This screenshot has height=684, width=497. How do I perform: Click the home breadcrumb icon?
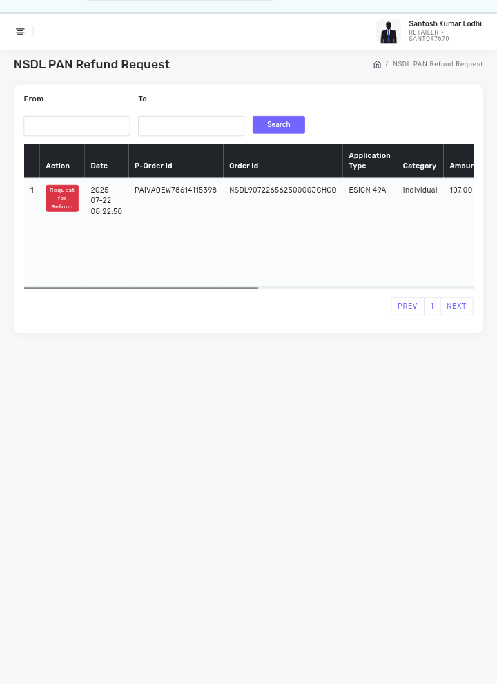pyautogui.click(x=377, y=64)
